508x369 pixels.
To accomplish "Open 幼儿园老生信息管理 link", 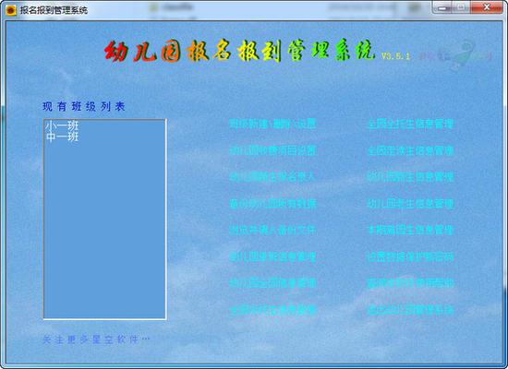I will 410,204.
